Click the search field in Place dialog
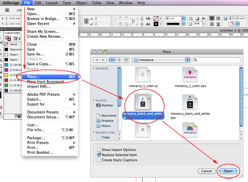The width and height of the screenshot is (248, 182). click(x=217, y=60)
